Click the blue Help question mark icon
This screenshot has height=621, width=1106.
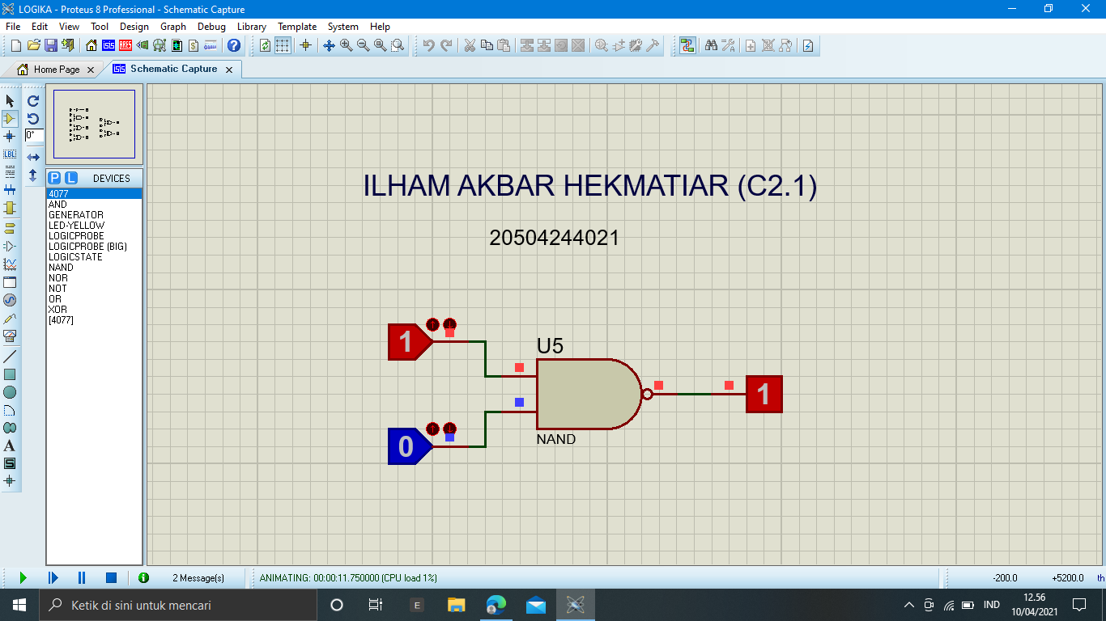coord(234,45)
